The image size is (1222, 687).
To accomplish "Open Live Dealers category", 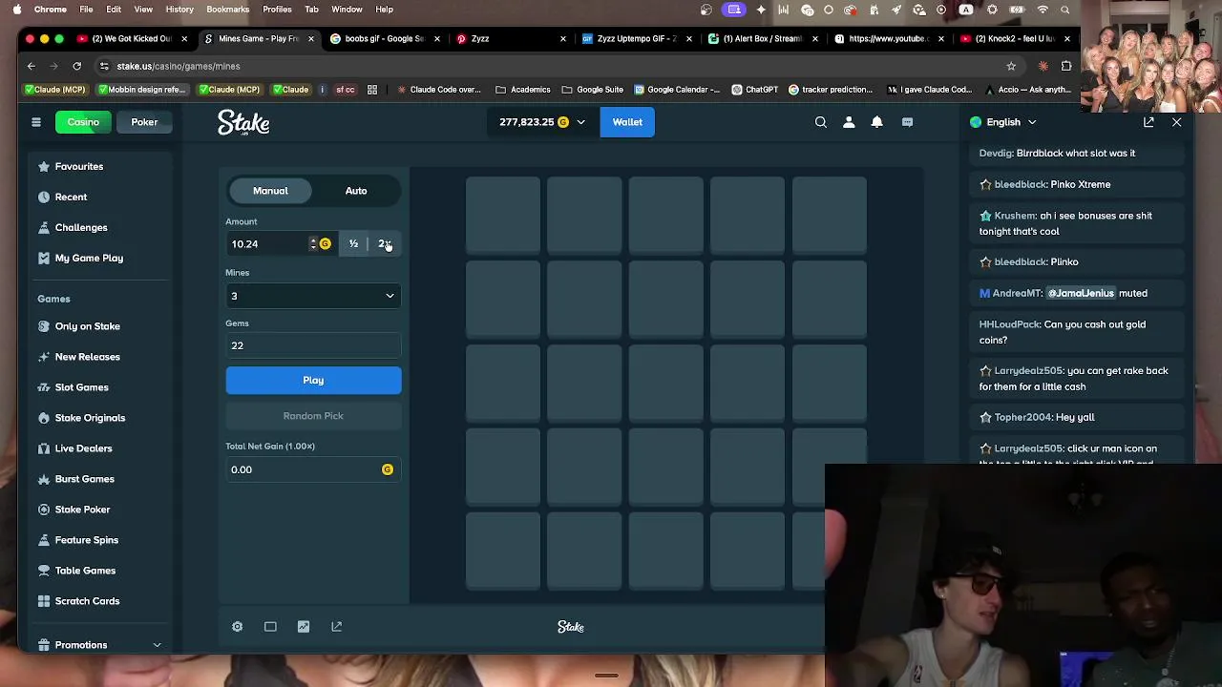I will click(83, 448).
